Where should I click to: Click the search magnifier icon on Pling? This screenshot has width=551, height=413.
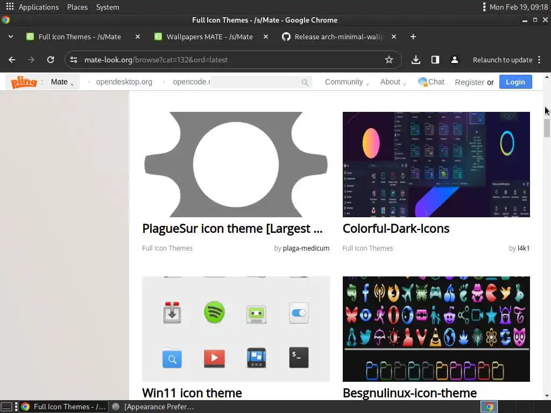coord(305,82)
